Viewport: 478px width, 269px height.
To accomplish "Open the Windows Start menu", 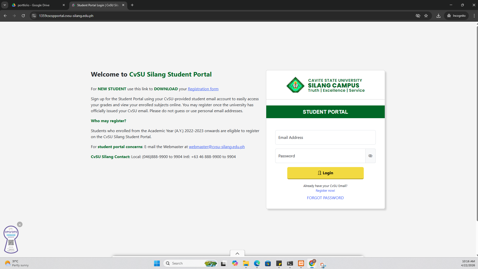I will click(157, 263).
